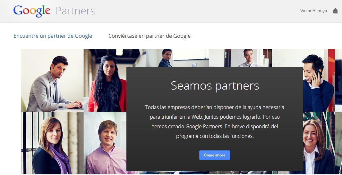Select Conviértase en partner de Google tab
Image resolution: width=342 pixels, height=175 pixels.
tap(150, 36)
